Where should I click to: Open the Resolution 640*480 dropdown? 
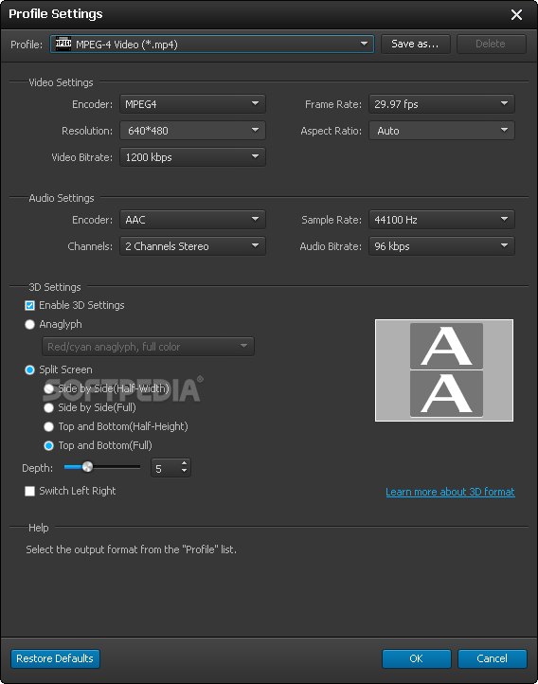[x=192, y=131]
